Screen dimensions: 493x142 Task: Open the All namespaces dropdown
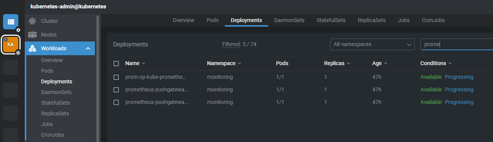372,44
